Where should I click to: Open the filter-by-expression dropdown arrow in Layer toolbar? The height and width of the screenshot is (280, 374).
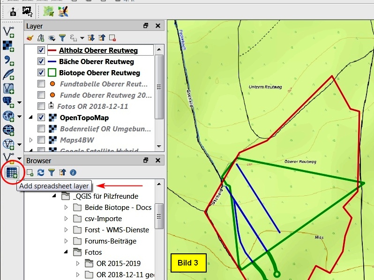[x=82, y=38]
